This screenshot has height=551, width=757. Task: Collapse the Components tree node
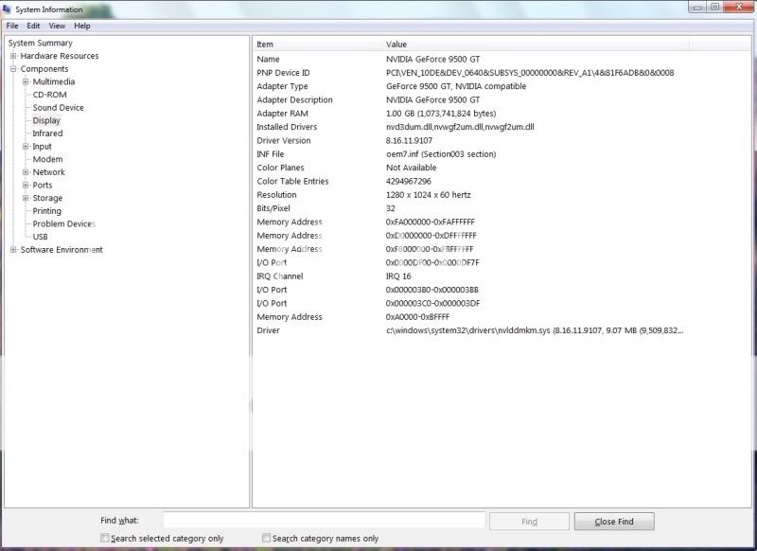tap(13, 69)
